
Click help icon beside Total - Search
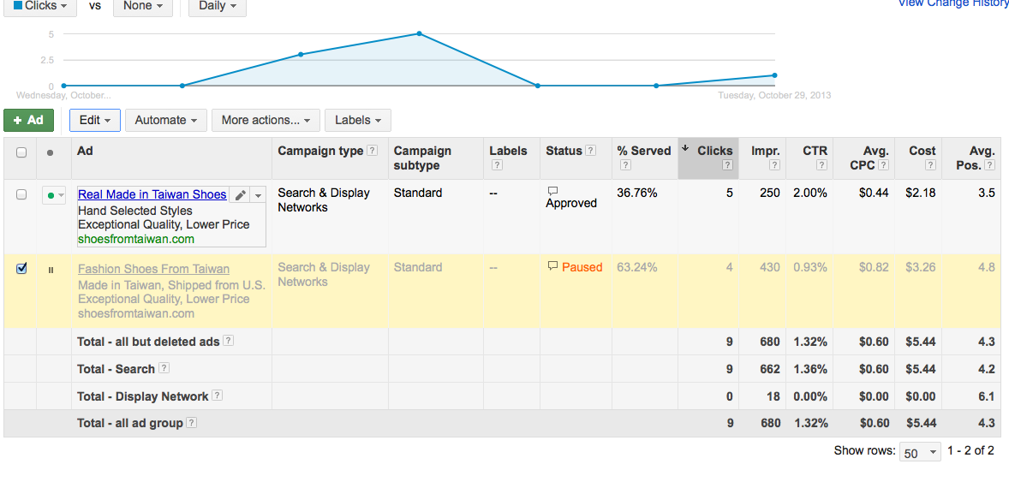pos(164,368)
